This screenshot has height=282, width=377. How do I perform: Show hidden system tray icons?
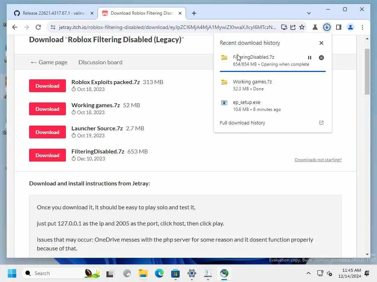coord(309,273)
